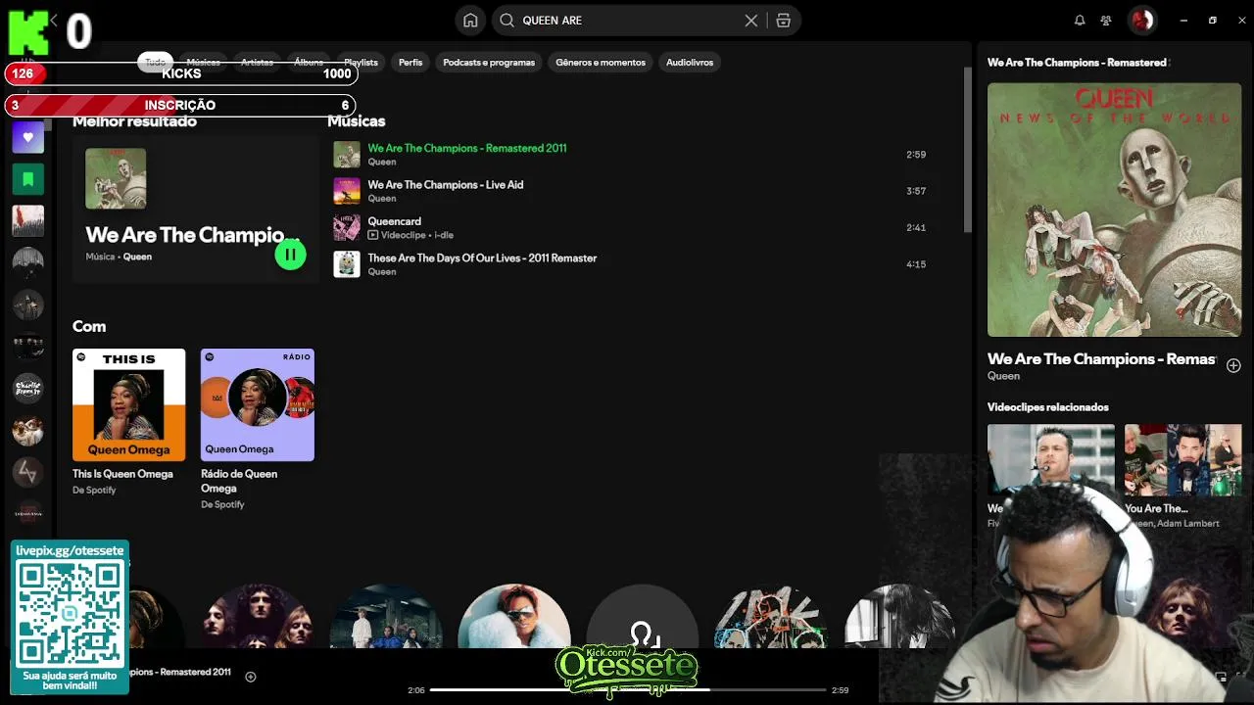Click the 2:59 duration of first track

[x=916, y=155]
